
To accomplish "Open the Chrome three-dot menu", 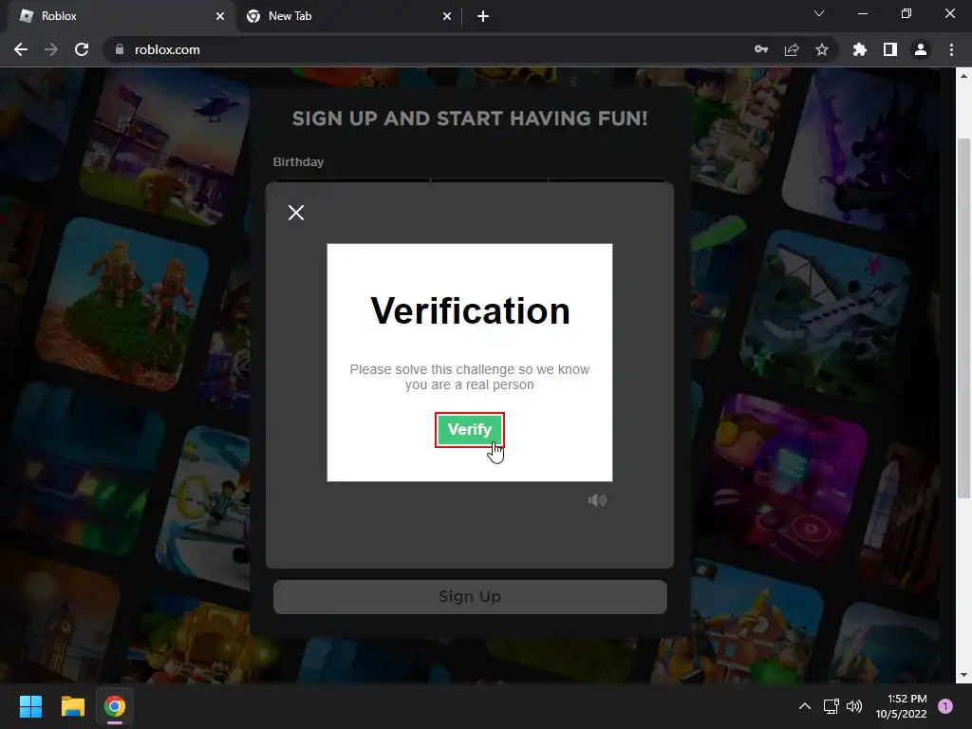I will click(x=951, y=49).
